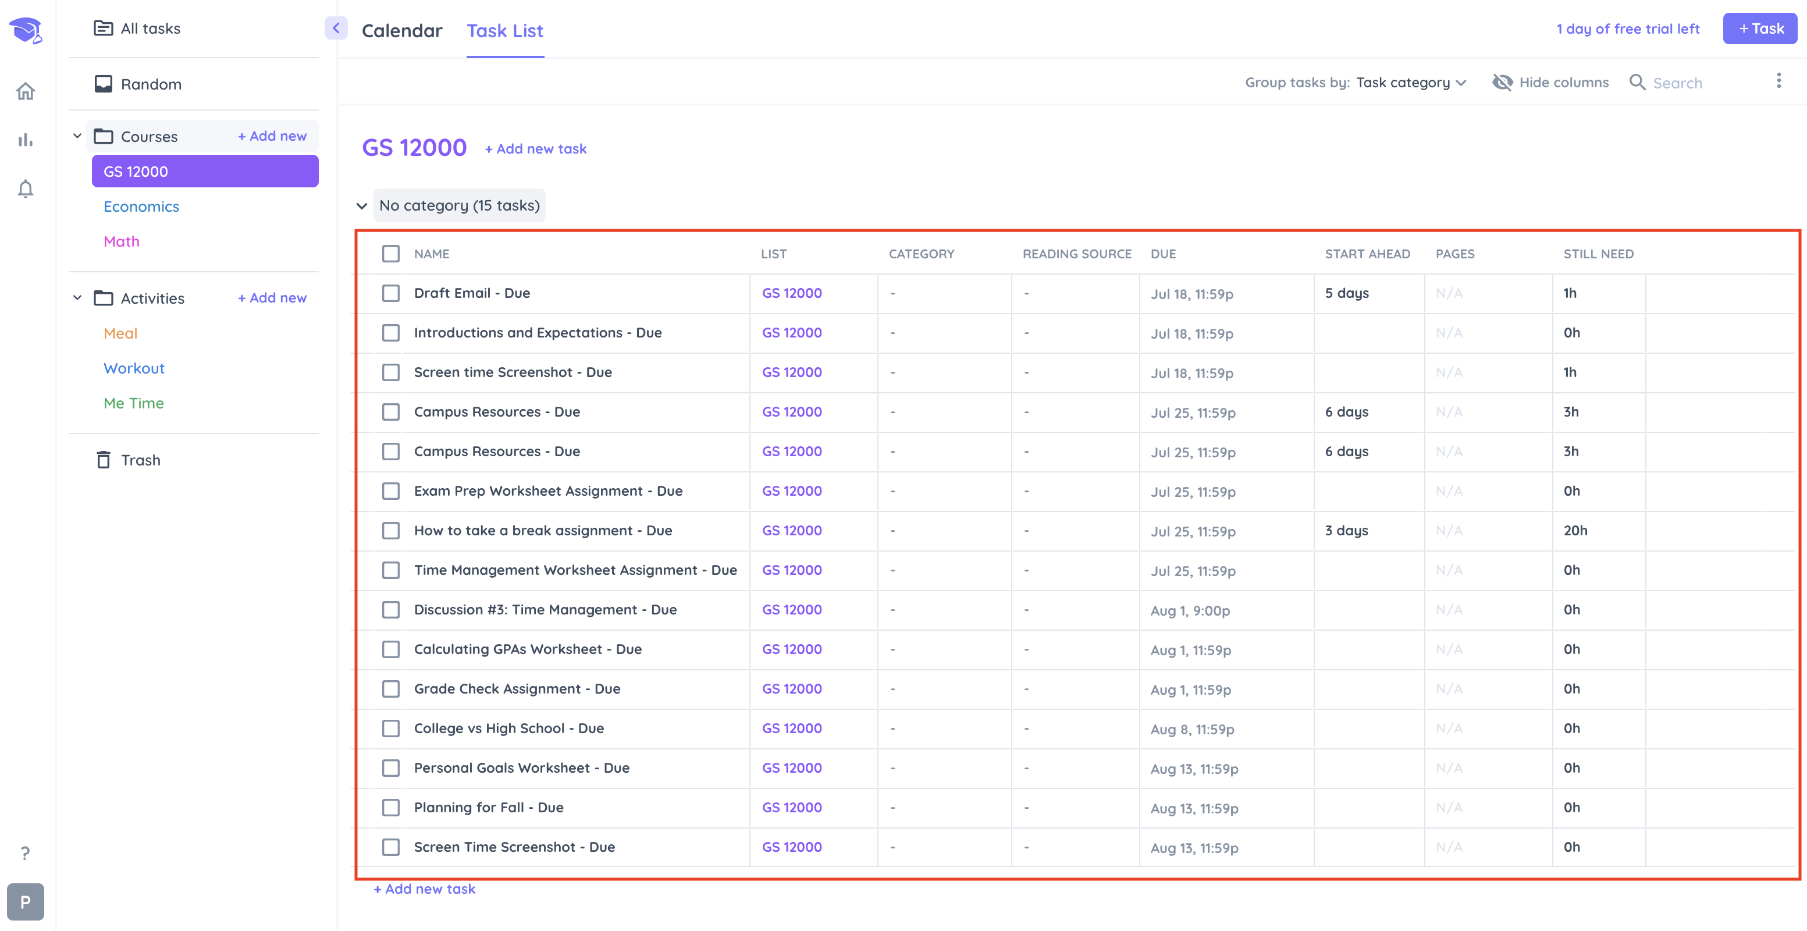Click the + Task button
Viewport: 1807px width, 931px height.
click(1760, 29)
